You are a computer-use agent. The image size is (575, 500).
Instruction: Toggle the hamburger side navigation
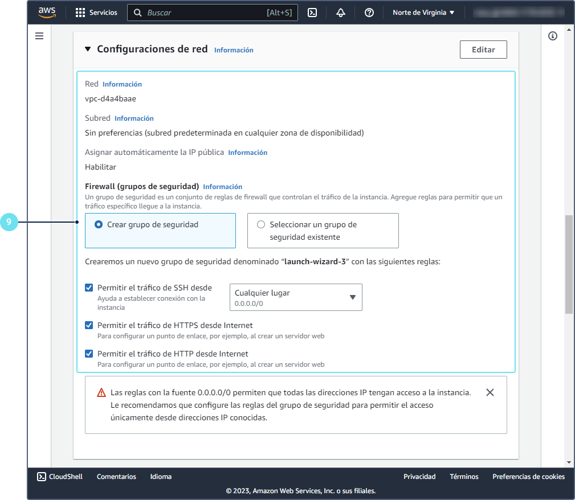(x=39, y=36)
